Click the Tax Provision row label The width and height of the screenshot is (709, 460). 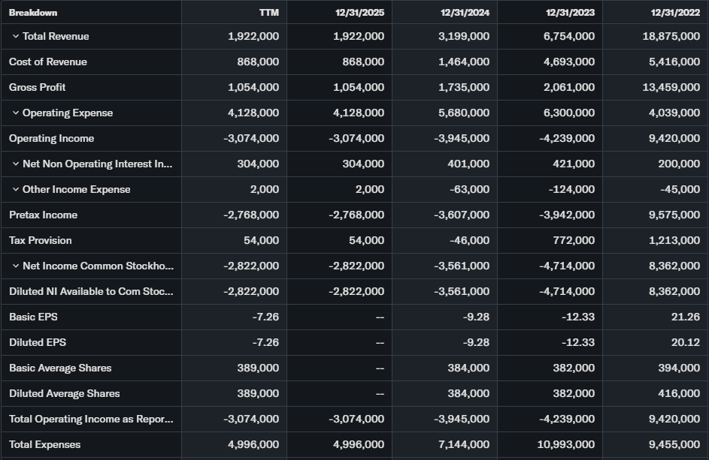[41, 241]
